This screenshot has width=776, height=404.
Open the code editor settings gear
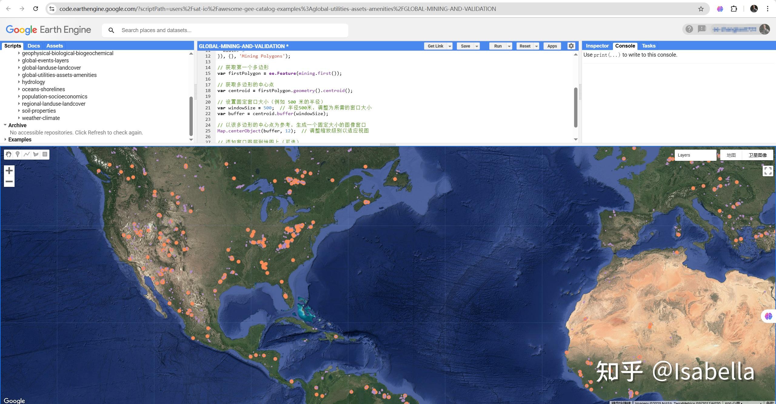[571, 46]
